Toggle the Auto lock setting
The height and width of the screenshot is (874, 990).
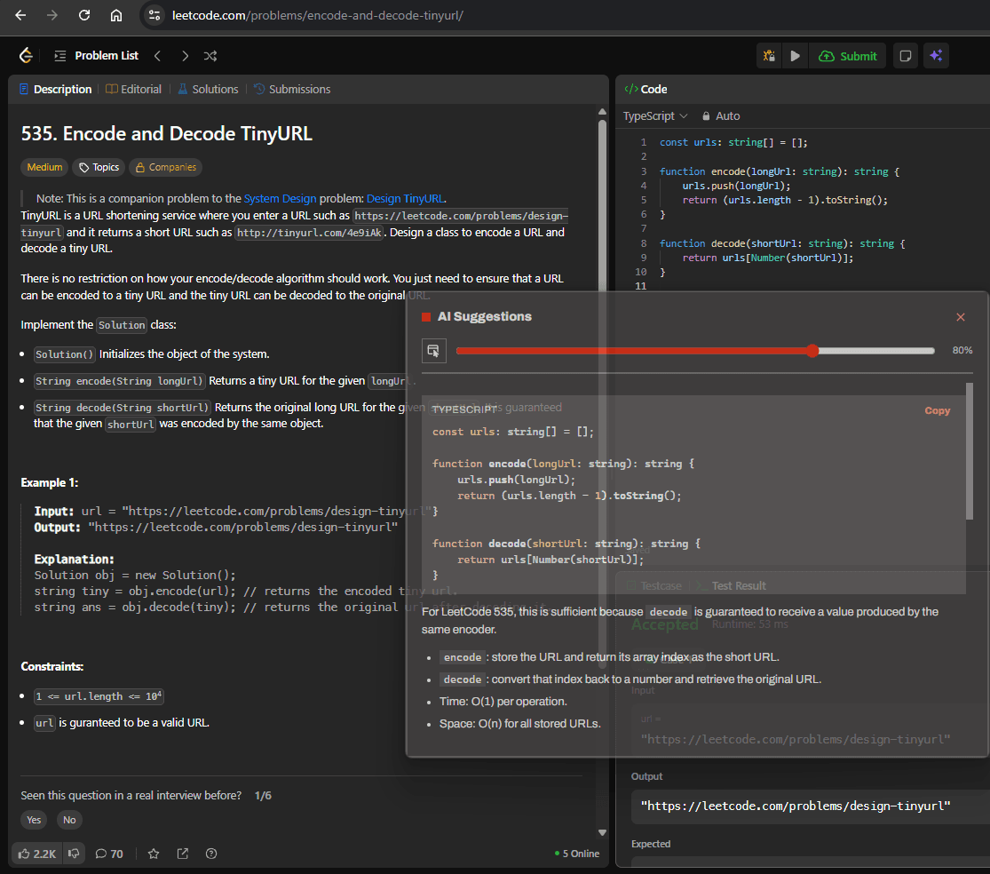point(721,116)
